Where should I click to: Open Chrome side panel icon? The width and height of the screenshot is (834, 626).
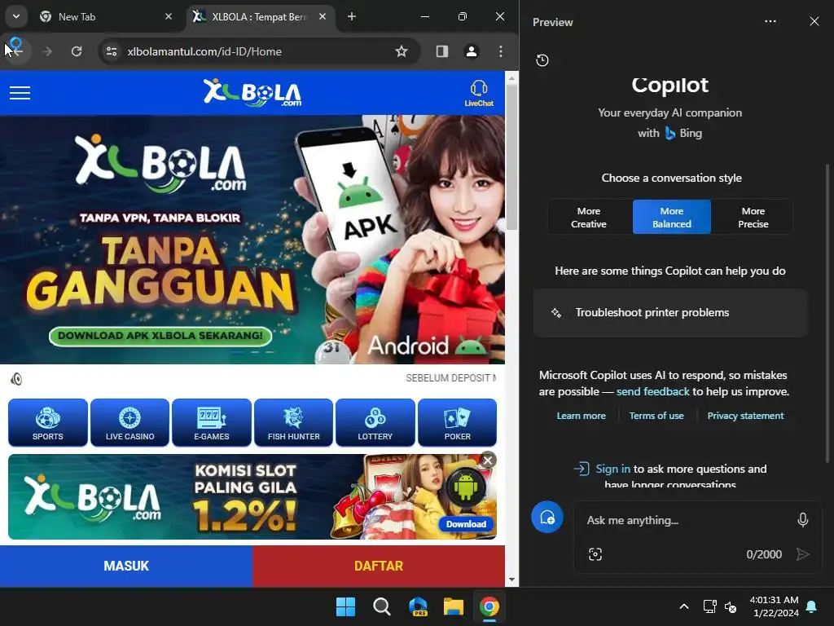tap(442, 51)
